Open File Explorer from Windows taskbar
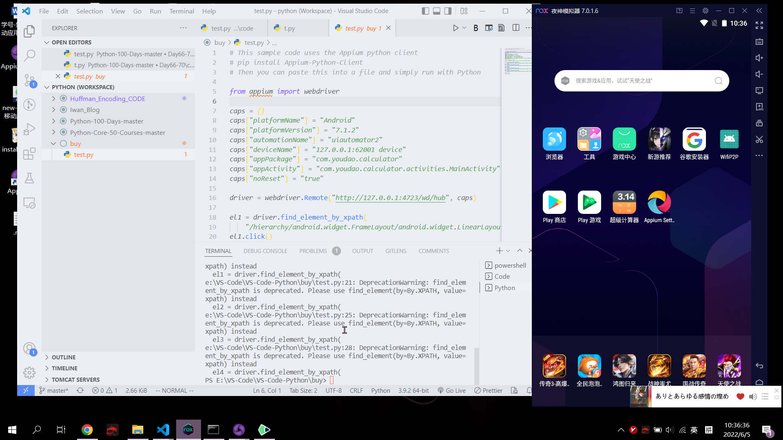 coord(137,429)
